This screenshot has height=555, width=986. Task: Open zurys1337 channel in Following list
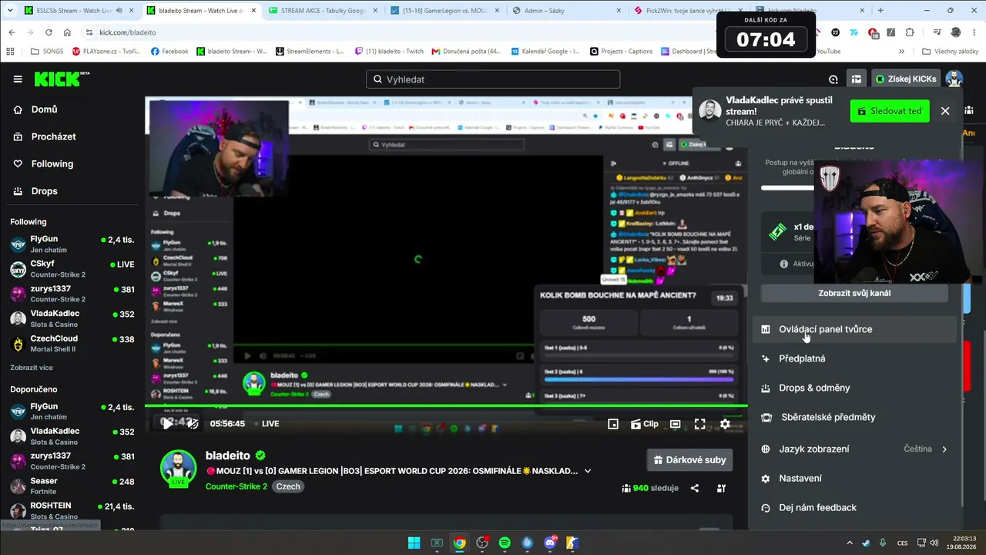[x=72, y=294]
